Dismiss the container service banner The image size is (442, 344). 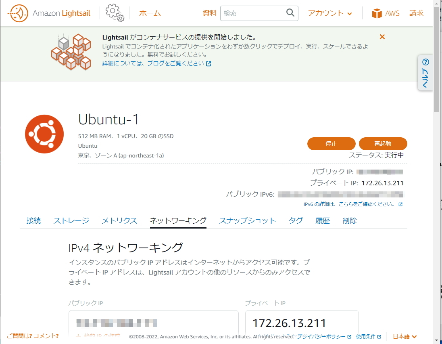pyautogui.click(x=382, y=37)
